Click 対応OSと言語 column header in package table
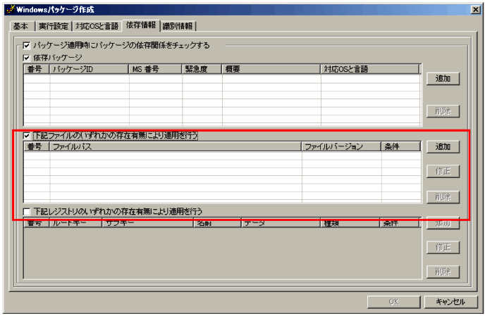This screenshot has width=485, height=316. [x=370, y=69]
